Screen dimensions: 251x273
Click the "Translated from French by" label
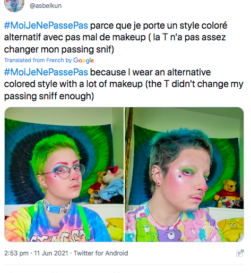(x=38, y=60)
